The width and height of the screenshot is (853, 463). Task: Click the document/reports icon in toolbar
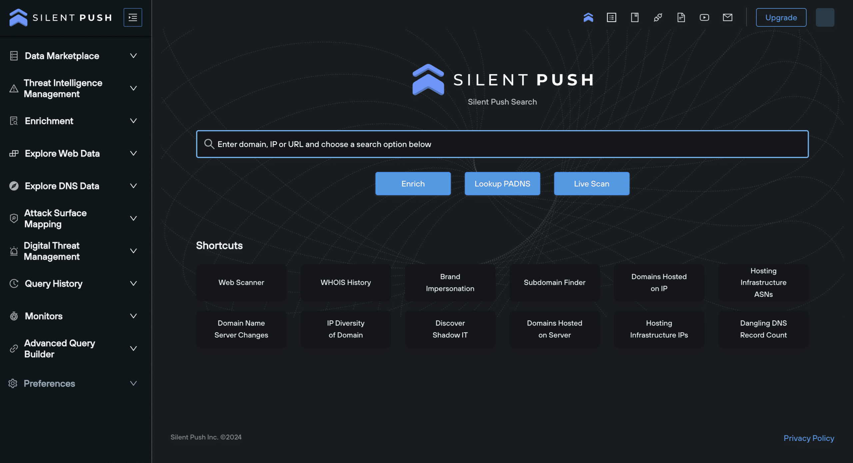tap(681, 17)
